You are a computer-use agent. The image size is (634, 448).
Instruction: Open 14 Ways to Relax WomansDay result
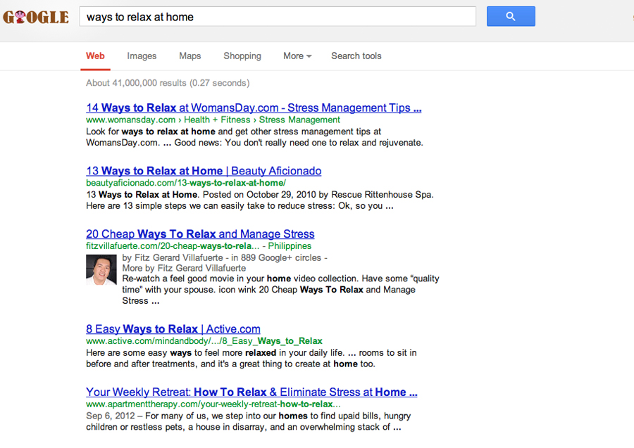(x=254, y=108)
